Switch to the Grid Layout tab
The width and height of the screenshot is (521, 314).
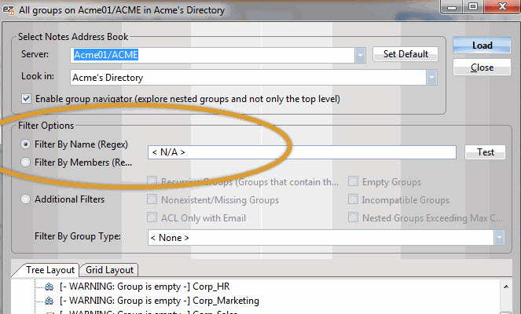click(109, 269)
